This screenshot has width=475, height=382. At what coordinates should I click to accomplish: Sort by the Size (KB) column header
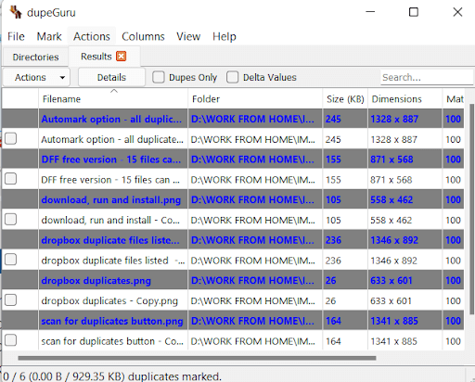[x=345, y=99]
